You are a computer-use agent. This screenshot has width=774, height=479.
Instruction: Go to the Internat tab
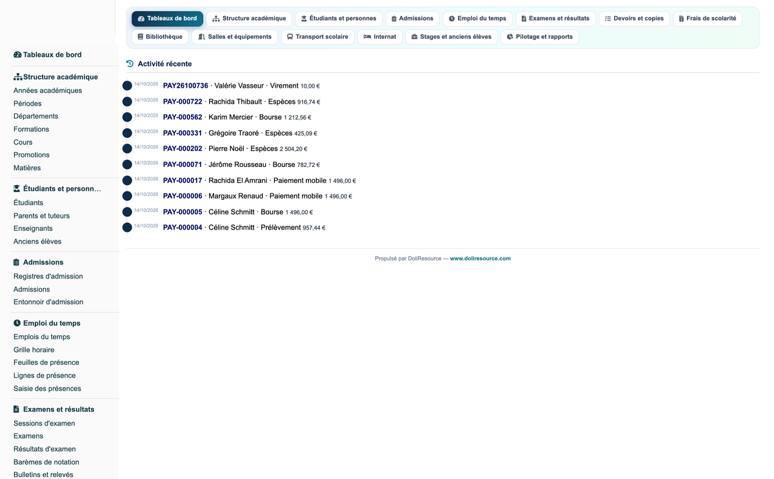[x=380, y=37]
